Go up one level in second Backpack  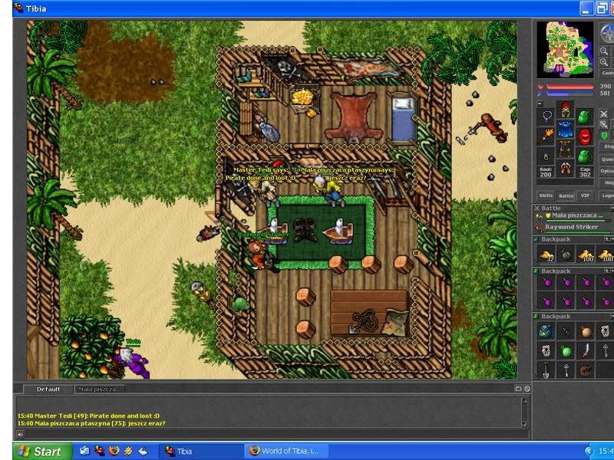(x=607, y=271)
